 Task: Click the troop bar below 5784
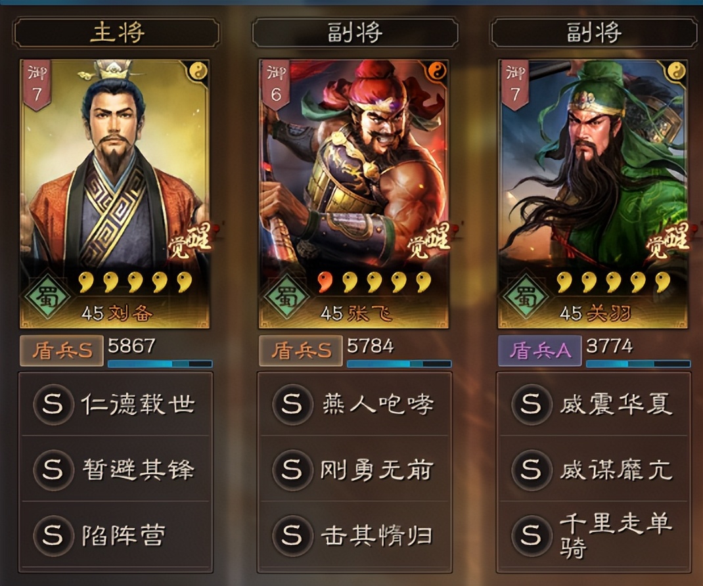399,364
